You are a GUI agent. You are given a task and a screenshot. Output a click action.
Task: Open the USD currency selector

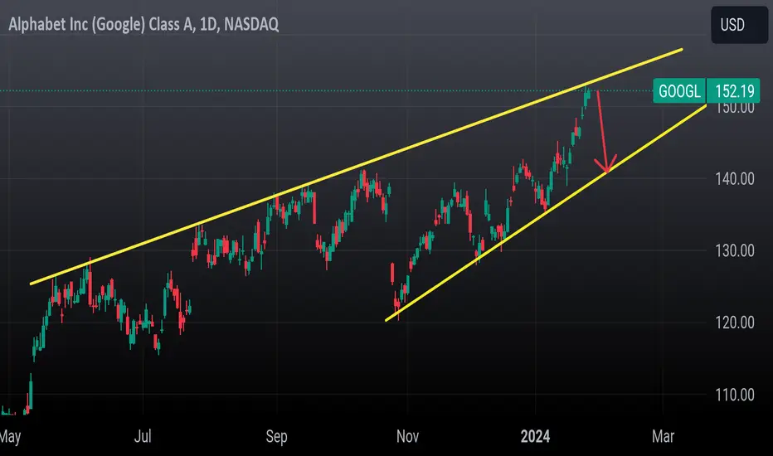(x=739, y=25)
